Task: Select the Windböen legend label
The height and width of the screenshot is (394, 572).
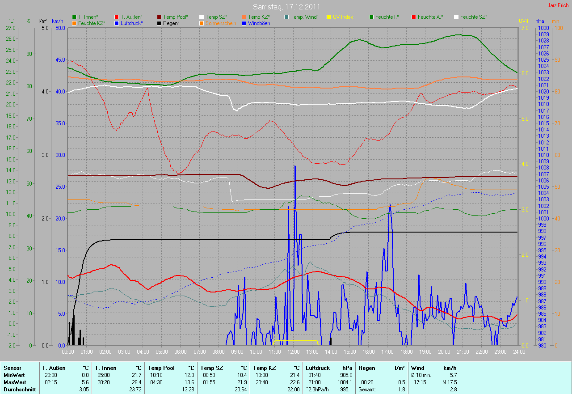Action: click(x=259, y=23)
